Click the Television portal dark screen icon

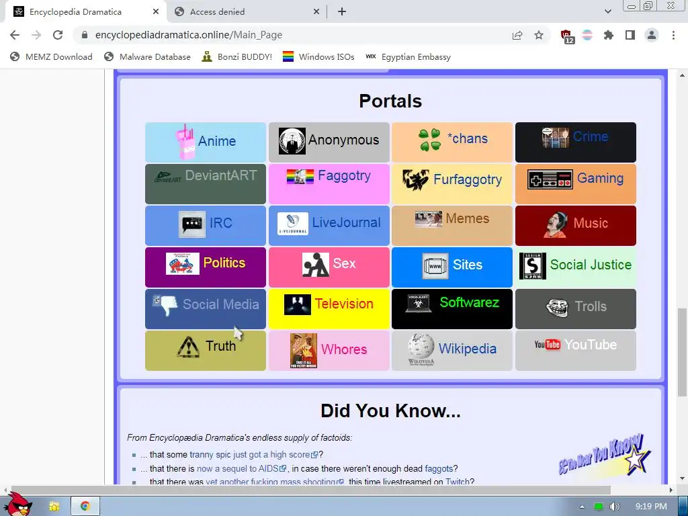(x=298, y=304)
